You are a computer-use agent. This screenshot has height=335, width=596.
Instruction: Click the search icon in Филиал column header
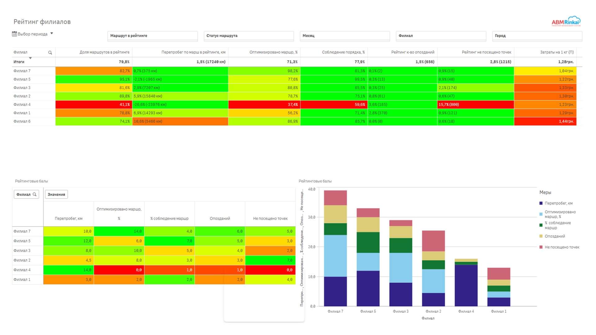pyautogui.click(x=50, y=52)
